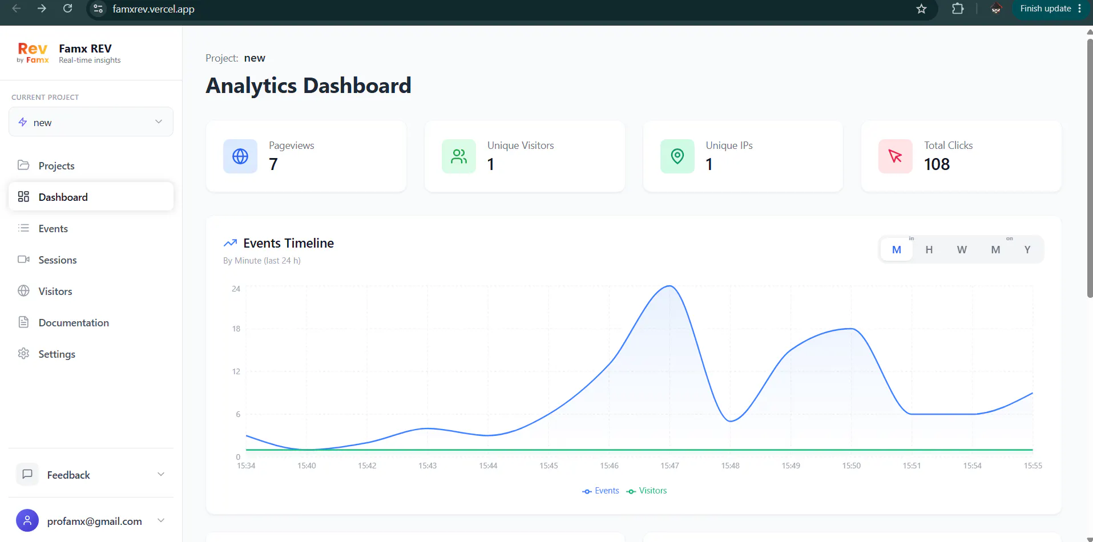This screenshot has height=542, width=1093.
Task: Select the Dashboard grid icon in sidebar
Action: click(x=23, y=197)
